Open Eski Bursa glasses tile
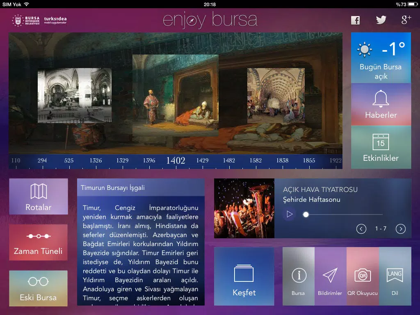420x315 pixels. (38, 288)
